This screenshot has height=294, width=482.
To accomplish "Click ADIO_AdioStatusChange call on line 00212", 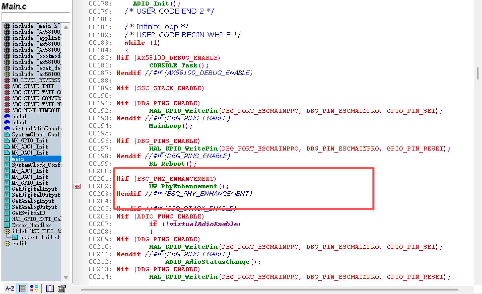I will pyautogui.click(x=207, y=262).
